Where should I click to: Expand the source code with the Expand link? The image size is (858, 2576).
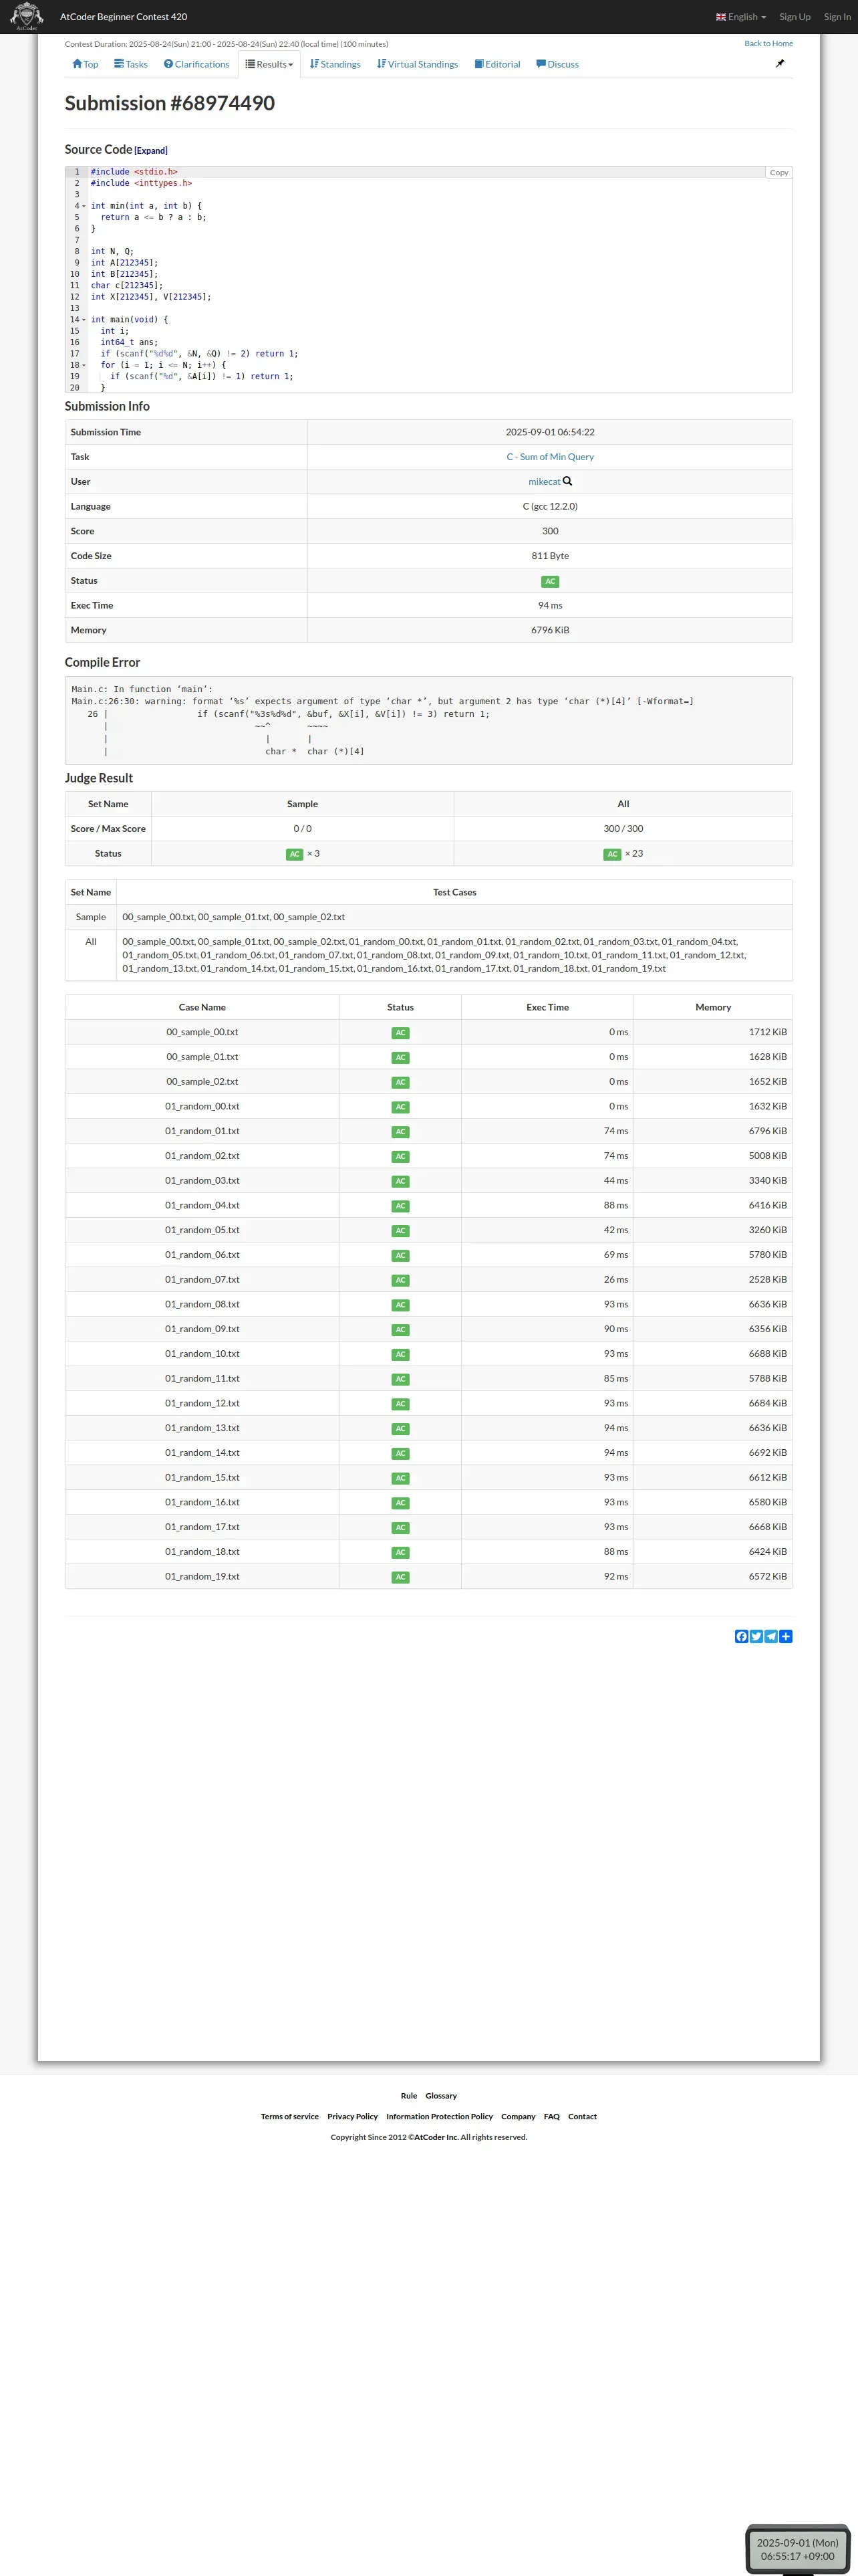point(151,151)
